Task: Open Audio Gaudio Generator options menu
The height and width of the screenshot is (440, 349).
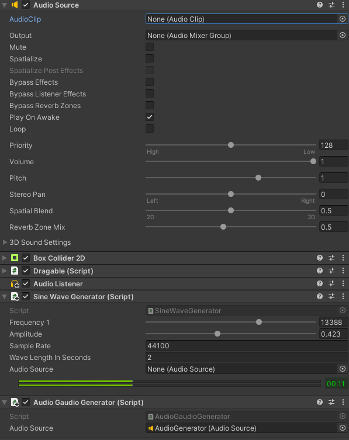Action: 343,403
